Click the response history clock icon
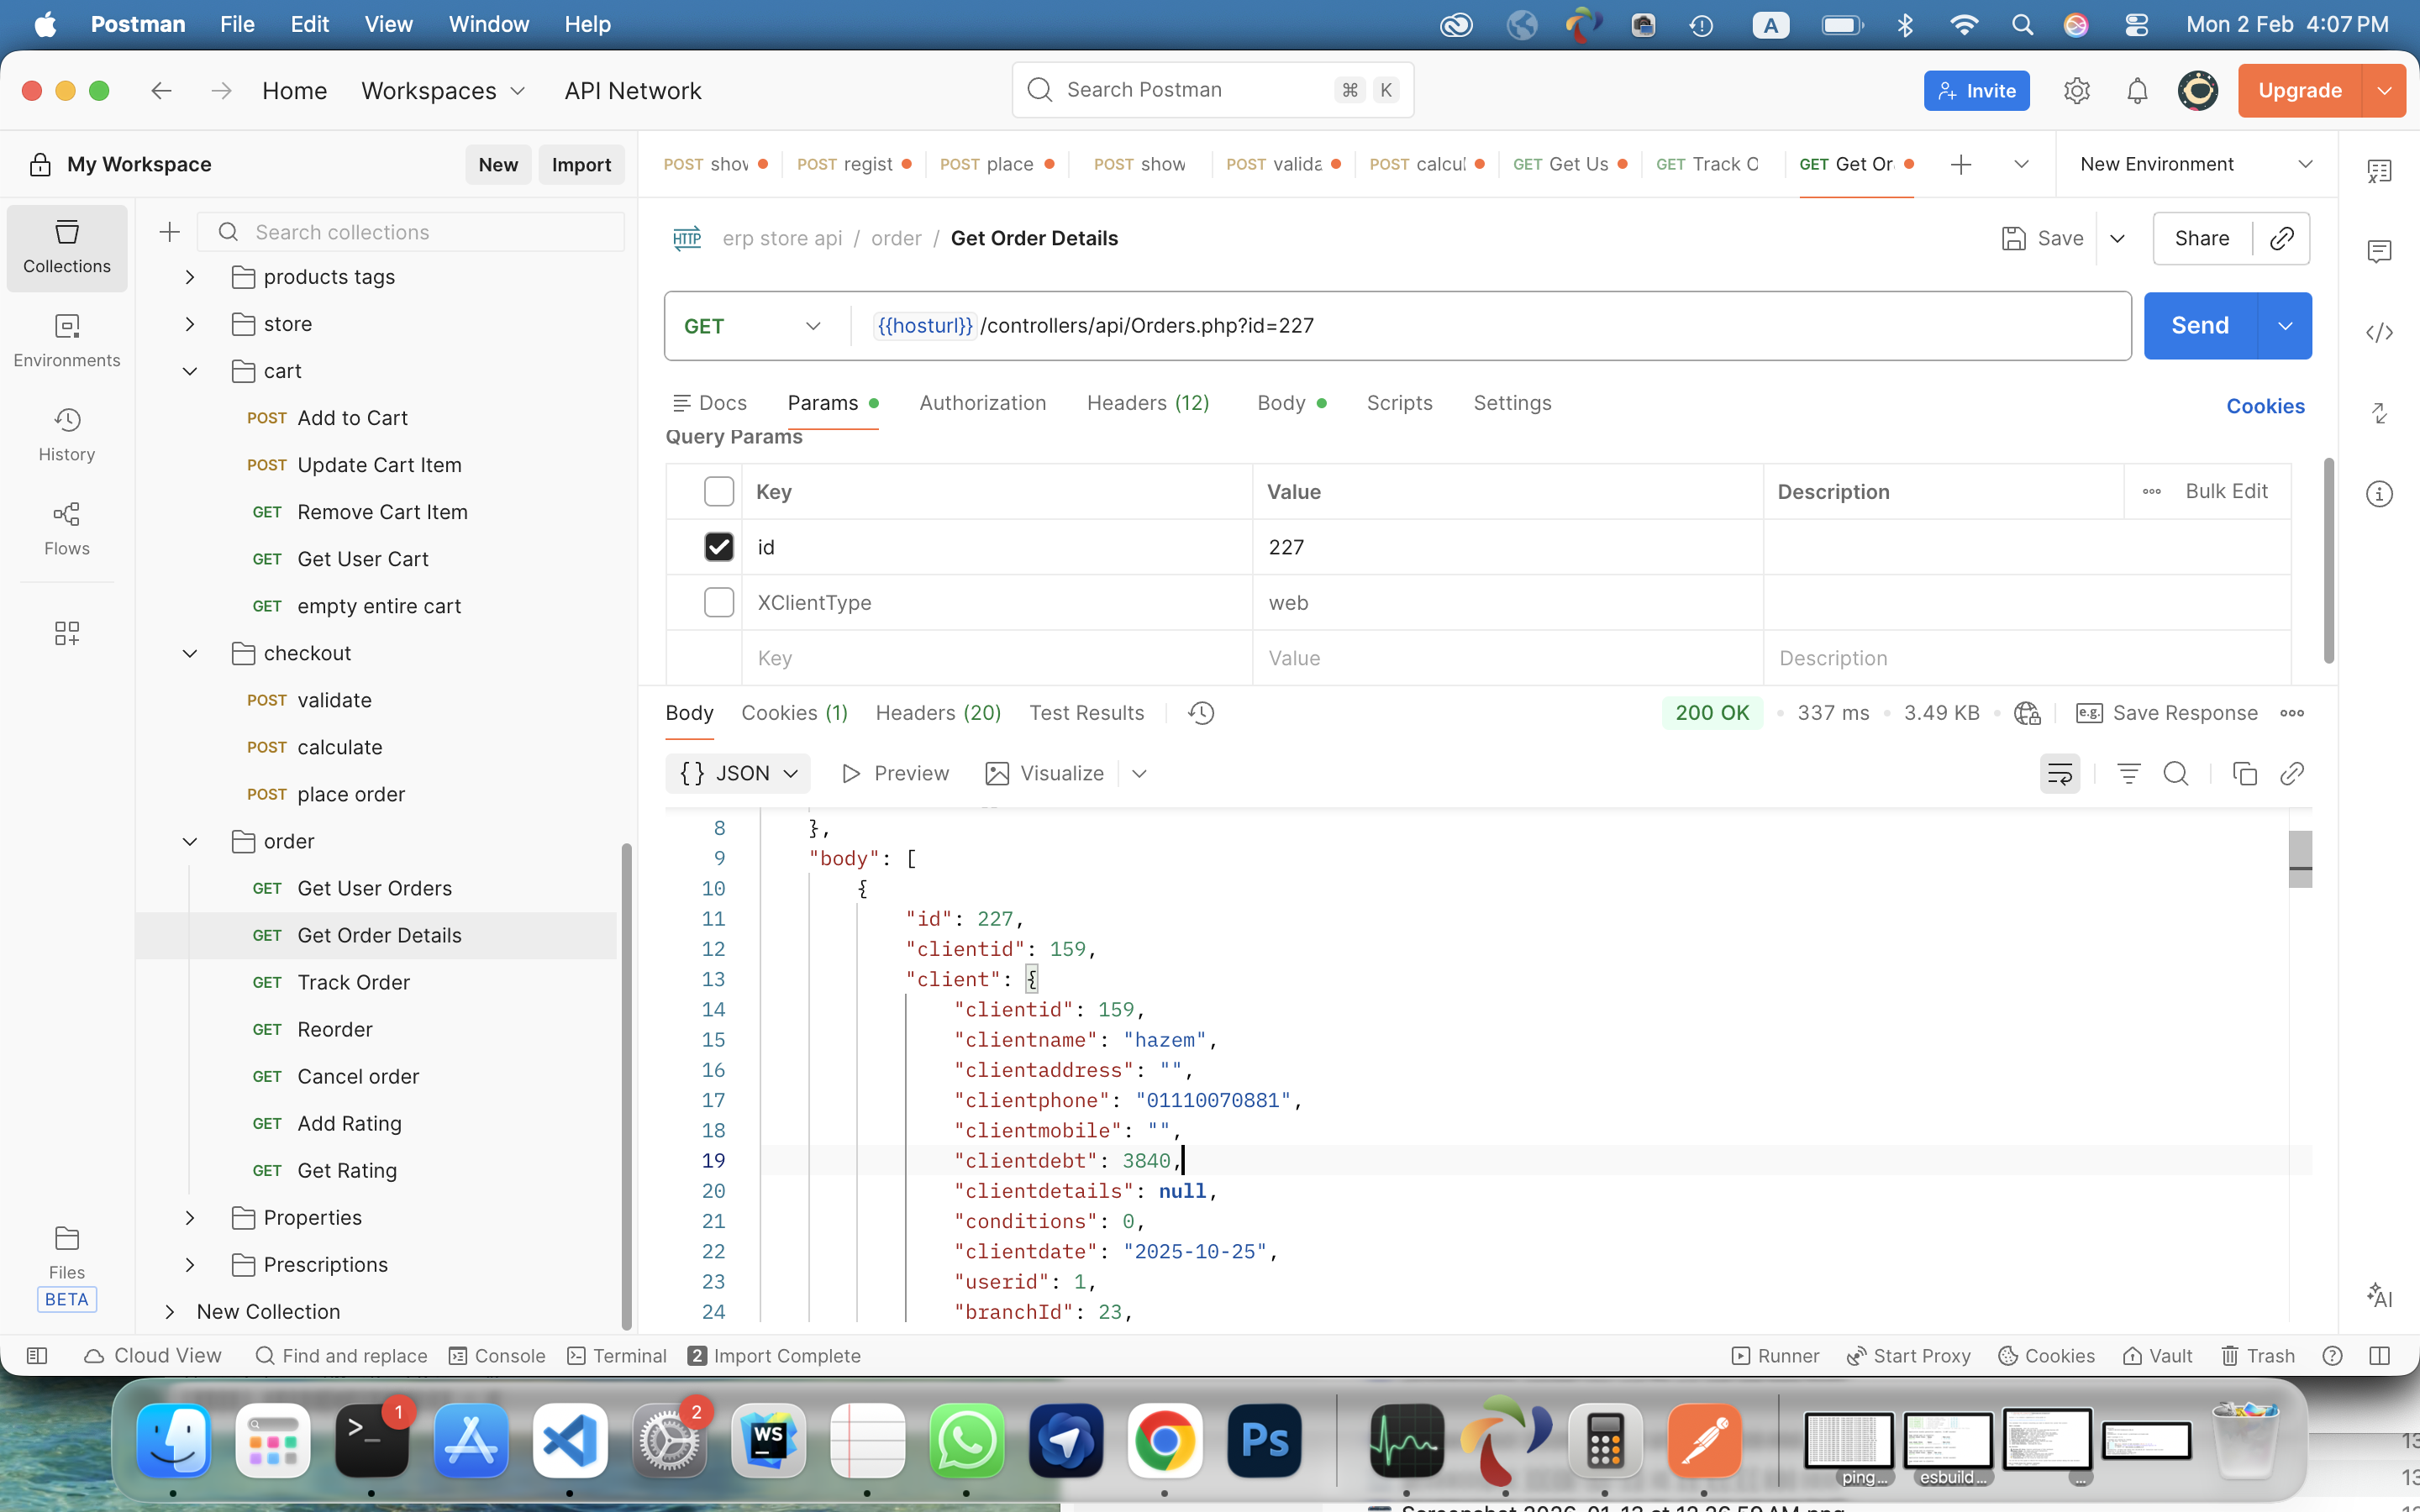Screen dimensions: 2420x1512 [1201, 713]
